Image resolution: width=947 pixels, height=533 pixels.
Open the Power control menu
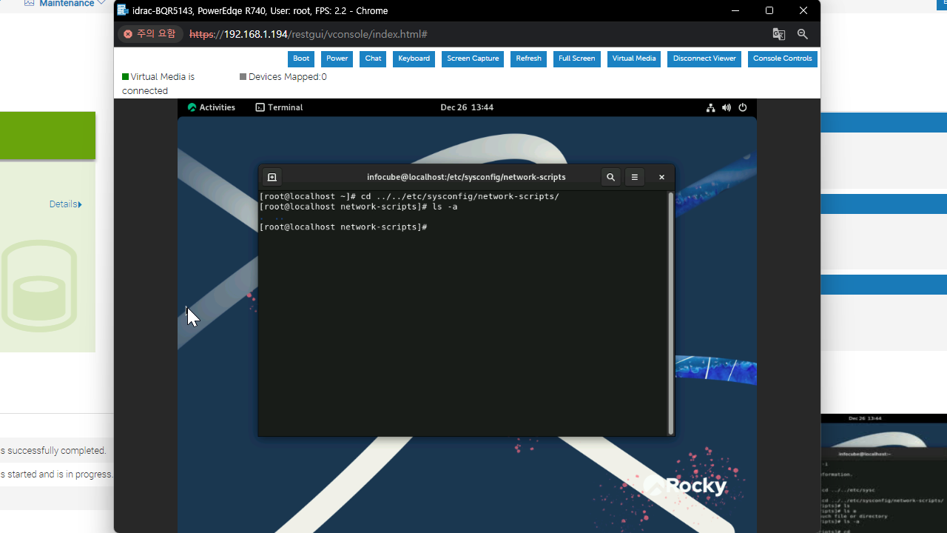[337, 58]
